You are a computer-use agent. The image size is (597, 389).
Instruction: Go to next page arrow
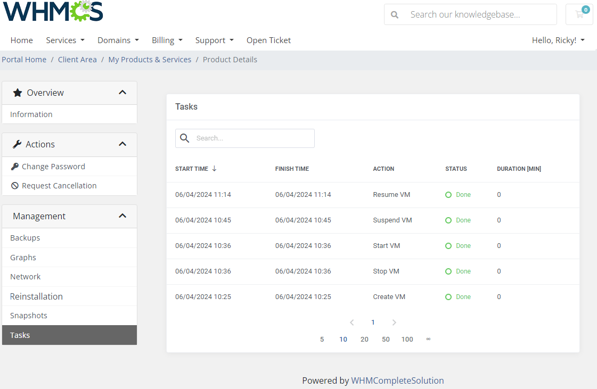click(394, 322)
